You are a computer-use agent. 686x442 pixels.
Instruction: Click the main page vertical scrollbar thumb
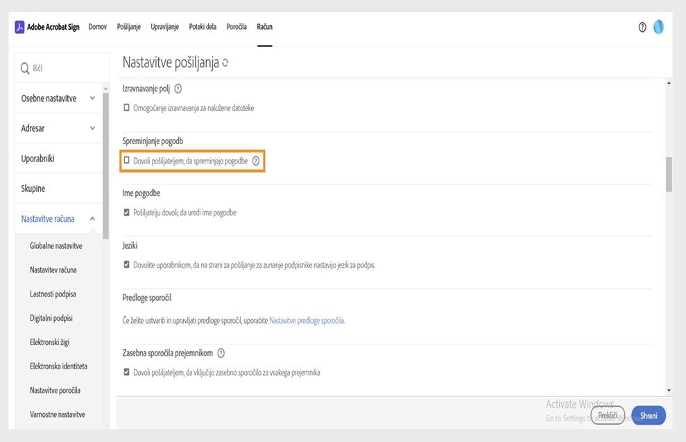669,174
